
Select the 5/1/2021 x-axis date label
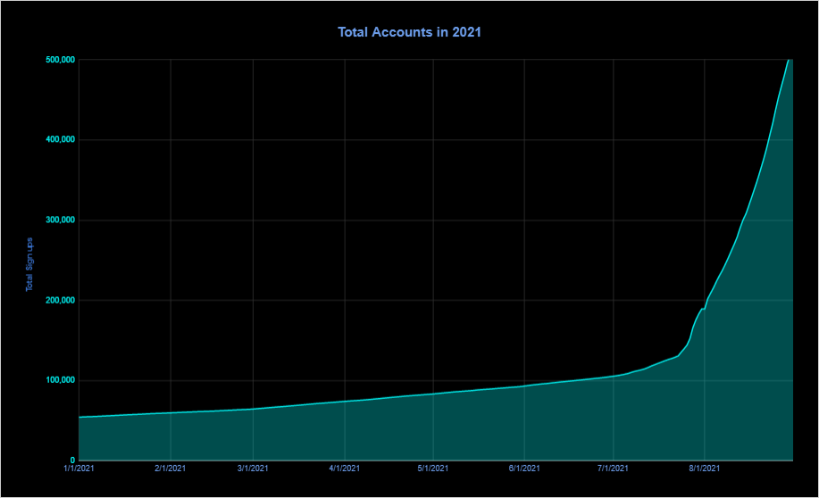click(x=432, y=469)
